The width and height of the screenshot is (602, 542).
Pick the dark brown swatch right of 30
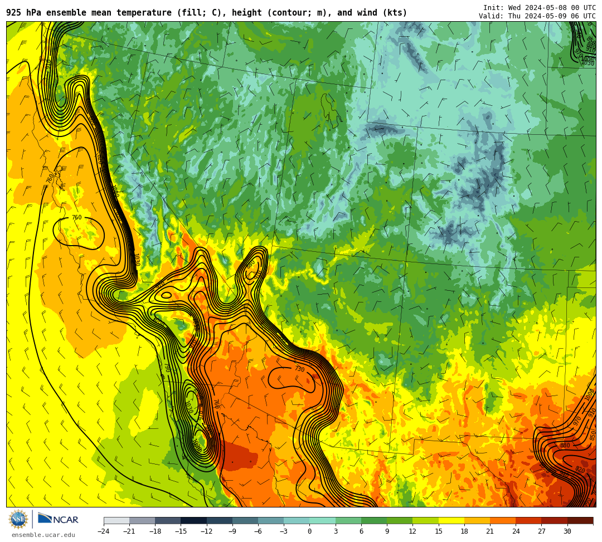580,520
